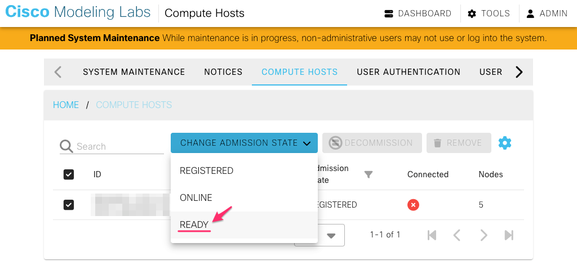Open the Admission State column filter icon
This screenshot has height=265, width=577.
pos(369,174)
